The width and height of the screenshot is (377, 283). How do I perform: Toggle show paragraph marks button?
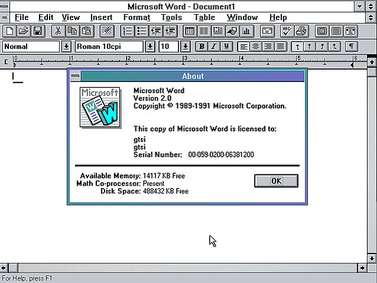(x=351, y=47)
